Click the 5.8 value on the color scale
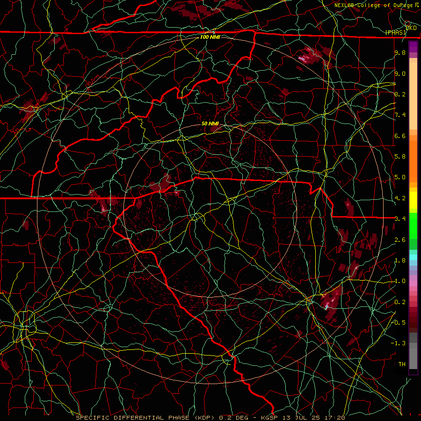 pyautogui.click(x=400, y=157)
